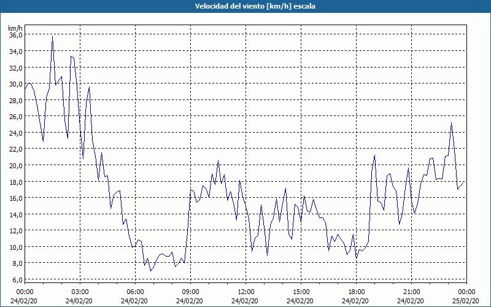Click the 'km/h' unit label
Screen dimensions: 491x307
[x=15, y=28]
